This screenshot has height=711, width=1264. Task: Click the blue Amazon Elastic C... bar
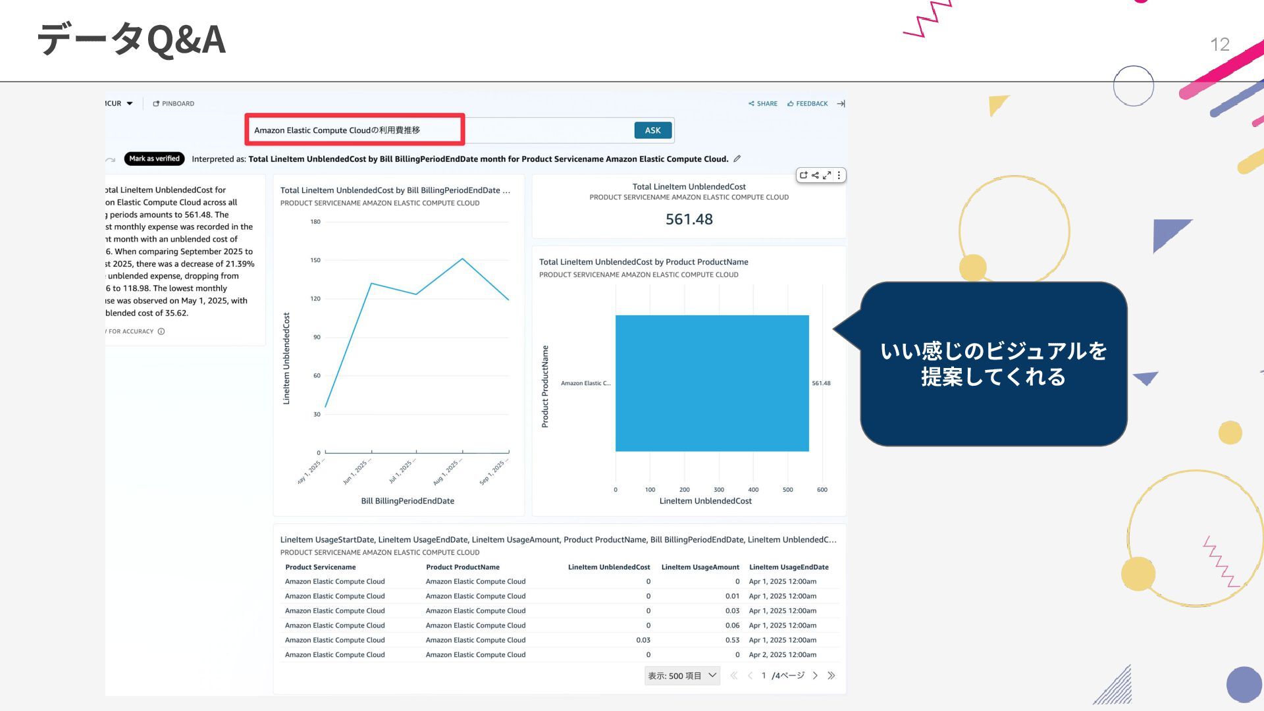[712, 383]
